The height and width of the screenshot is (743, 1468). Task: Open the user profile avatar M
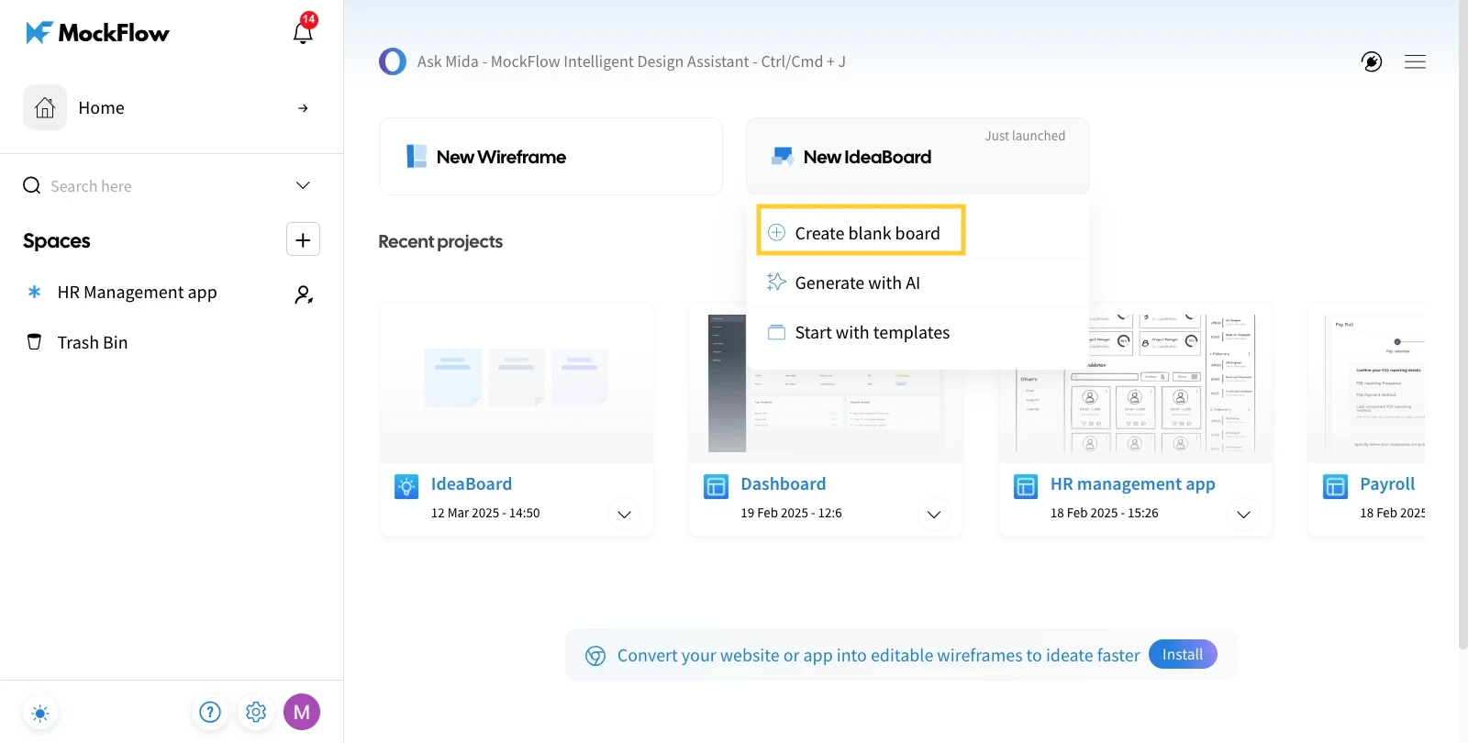pos(302,712)
